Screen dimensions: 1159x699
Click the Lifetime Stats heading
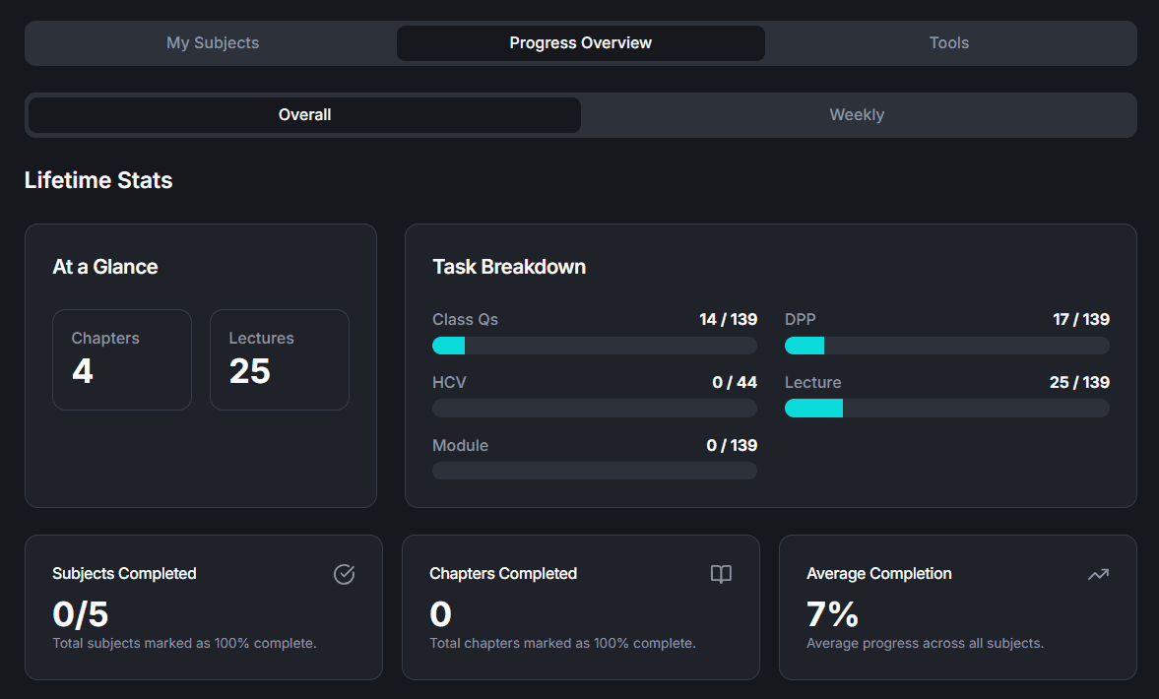pos(97,180)
